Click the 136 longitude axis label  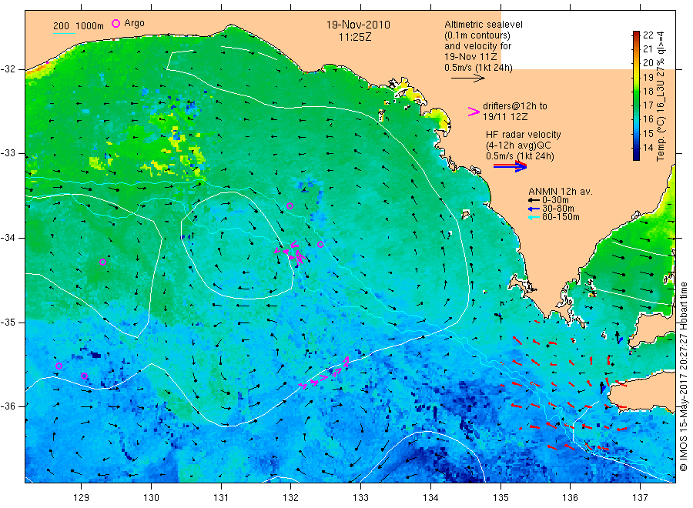click(570, 498)
